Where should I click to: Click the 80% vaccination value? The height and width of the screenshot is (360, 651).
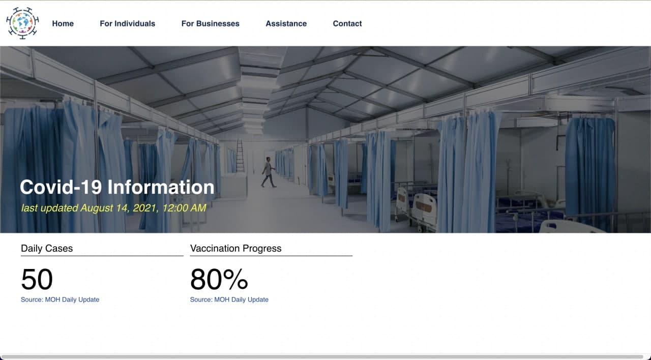tap(219, 279)
